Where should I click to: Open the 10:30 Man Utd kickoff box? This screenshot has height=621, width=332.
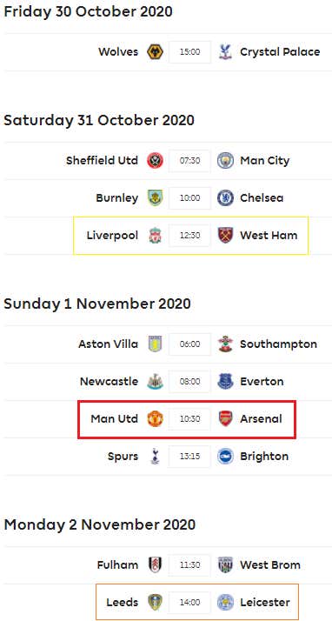point(190,418)
